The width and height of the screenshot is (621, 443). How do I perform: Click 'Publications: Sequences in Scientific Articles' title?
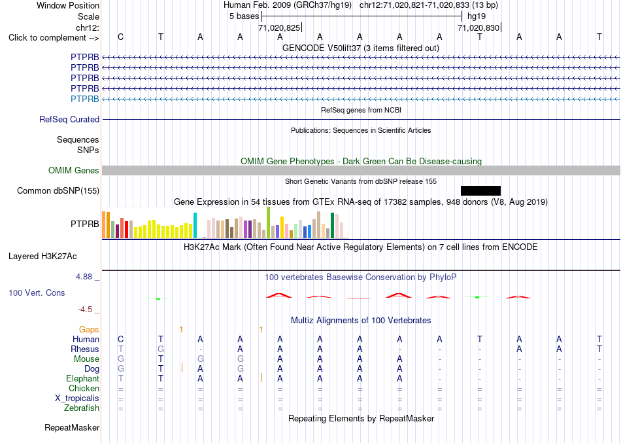[x=361, y=130]
